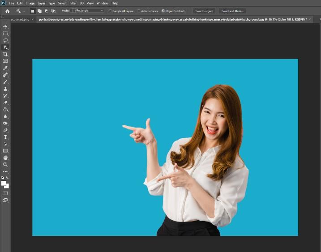
Task: Click the Home icon in options bar
Action: (7, 11)
